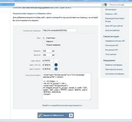Open the button color swatch 5B7FA6
132x122 pixels.
click(56, 69)
